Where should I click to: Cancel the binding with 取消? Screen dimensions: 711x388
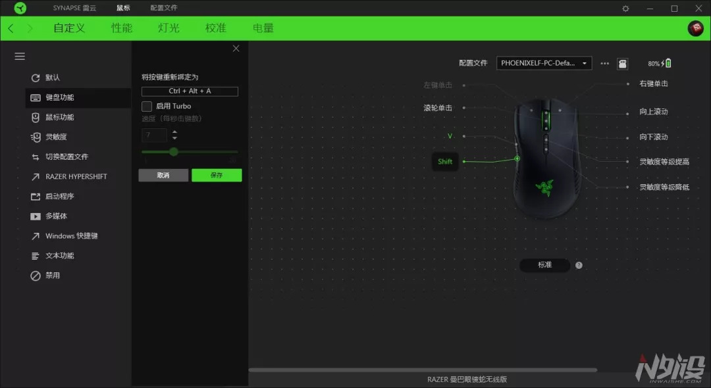163,175
